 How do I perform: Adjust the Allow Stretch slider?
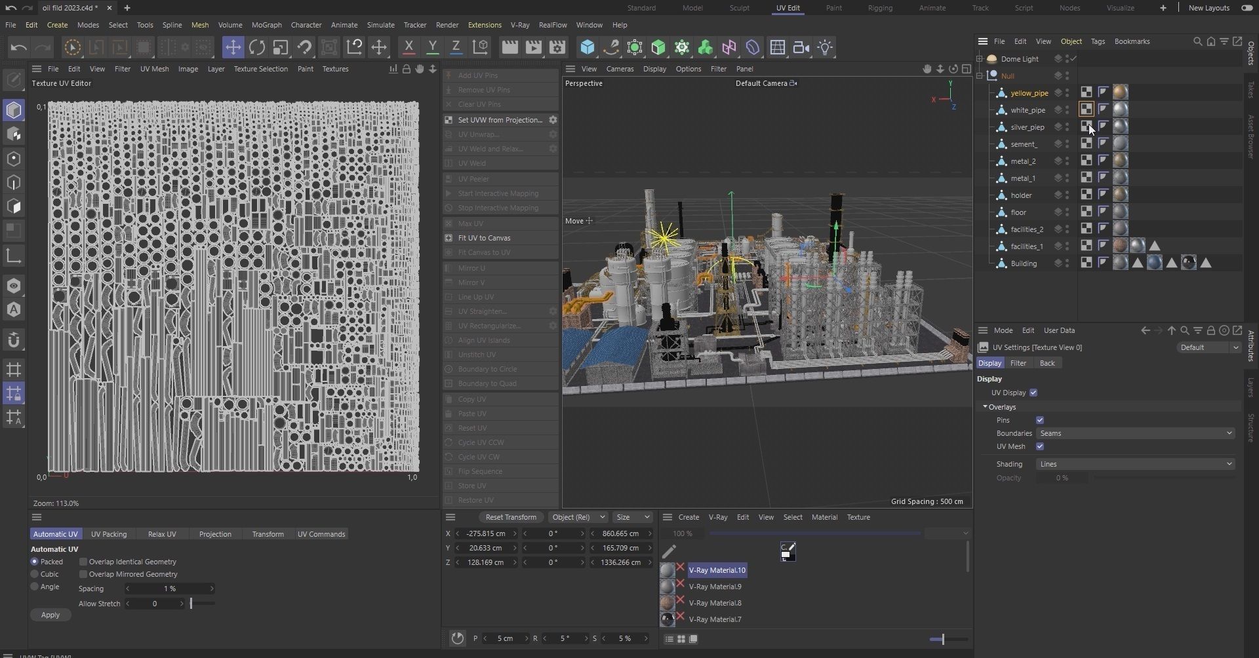[203, 604]
